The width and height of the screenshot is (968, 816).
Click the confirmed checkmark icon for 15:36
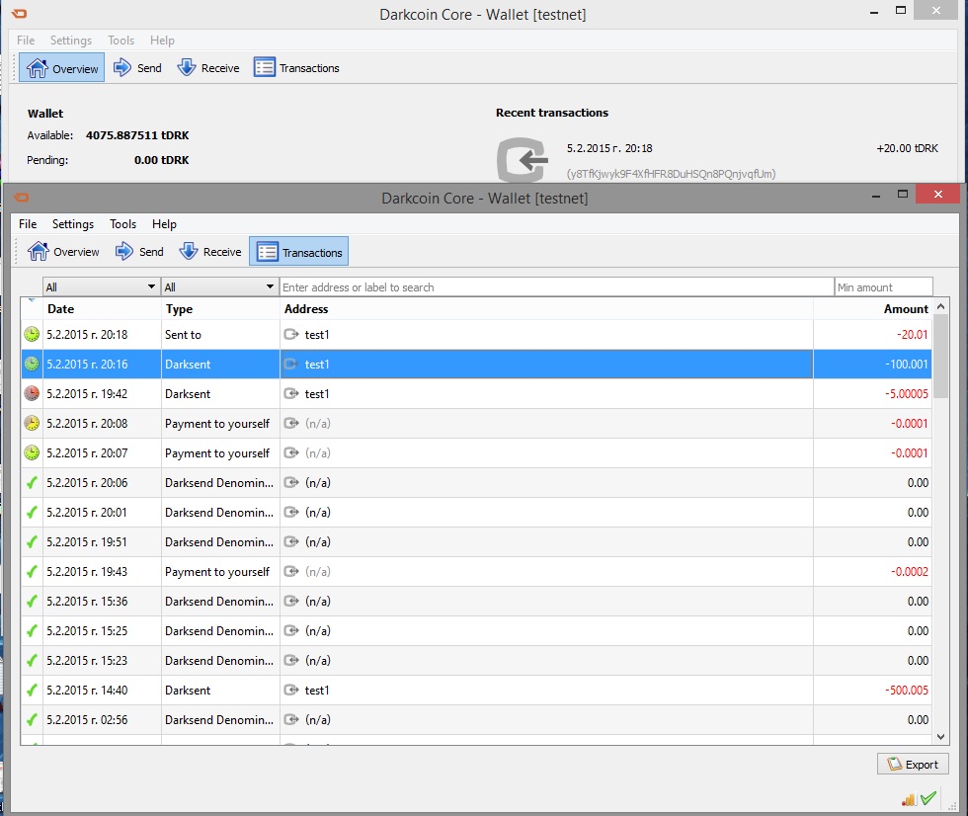pyautogui.click(x=32, y=602)
